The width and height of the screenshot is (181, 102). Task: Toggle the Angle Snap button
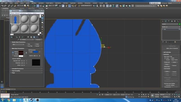70,6
